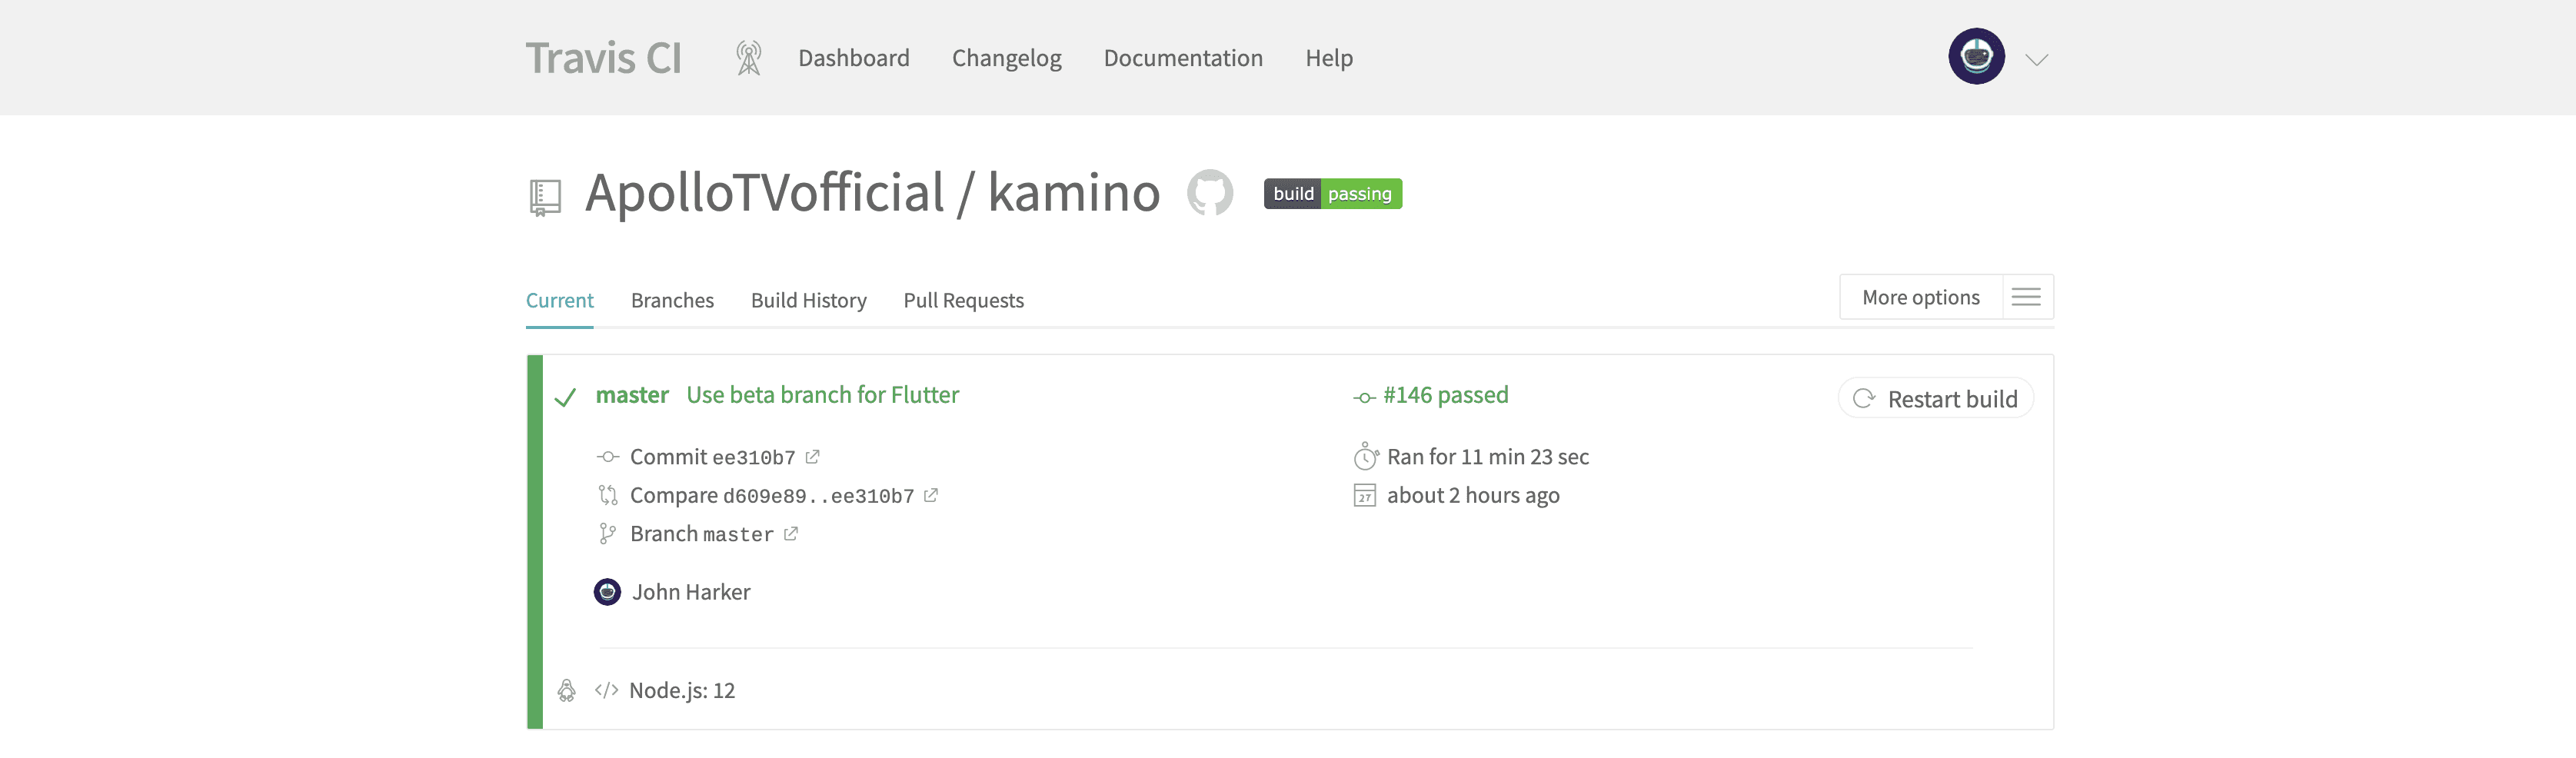Open compare d609e89..ee310b7 external link icon
Viewport: 2576px width, 758px height.
(x=931, y=495)
